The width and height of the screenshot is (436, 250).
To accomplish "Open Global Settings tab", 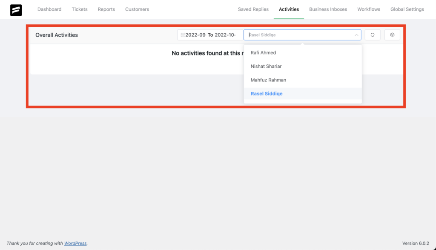I will (407, 9).
